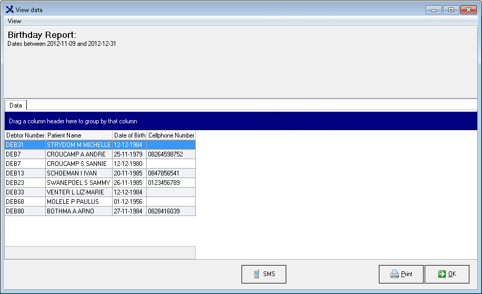Select patient SWANEPOEL S SAMMY

click(79, 183)
